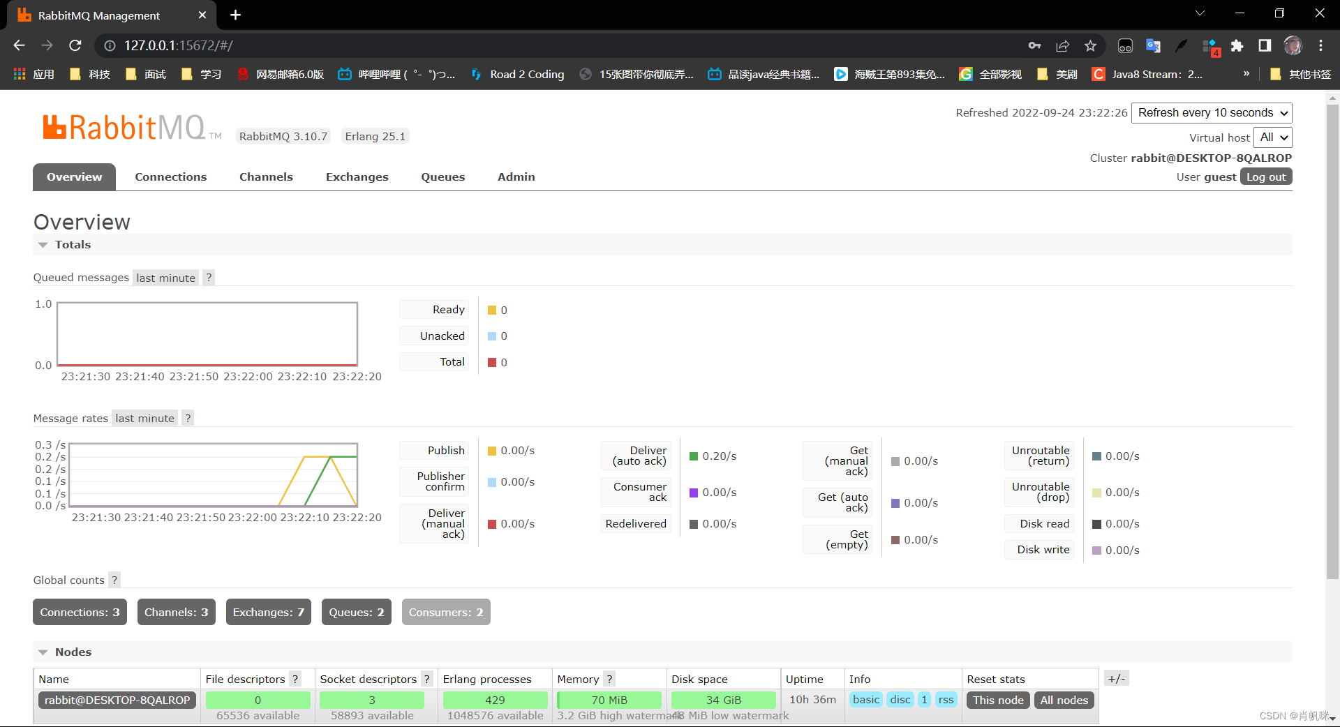Click the rss info tag
1340x727 pixels.
tap(946, 700)
